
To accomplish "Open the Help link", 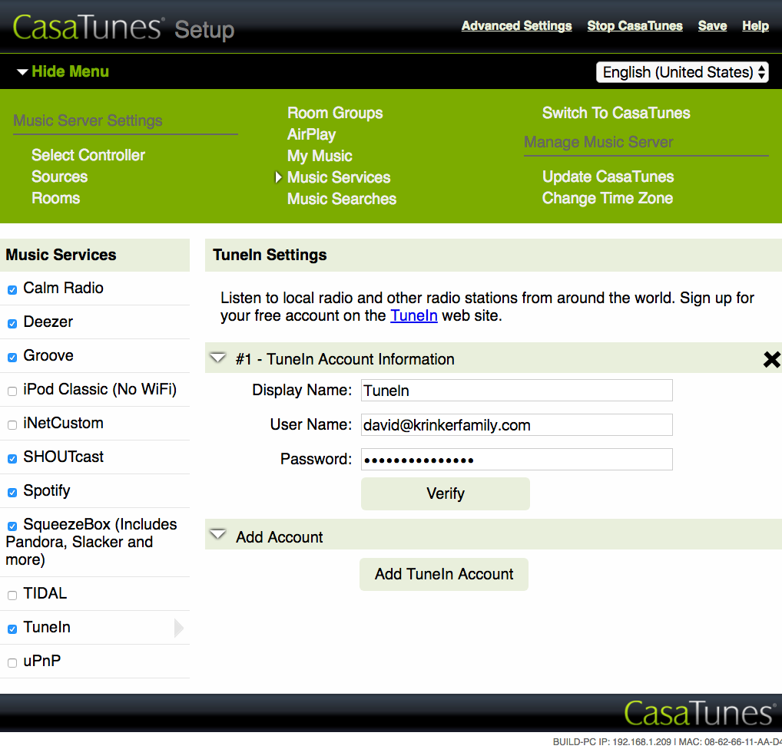I will click(x=755, y=26).
